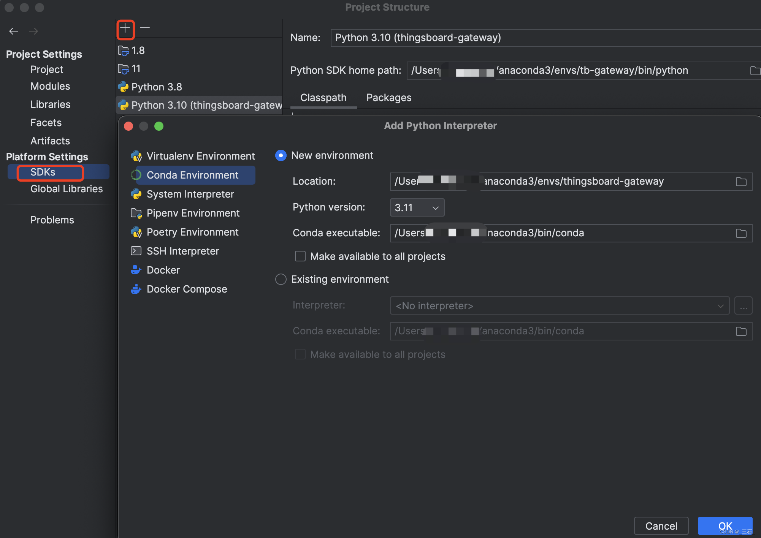Click Cancel in Add Python Interpreter dialog
Image resolution: width=761 pixels, height=538 pixels.
[661, 526]
